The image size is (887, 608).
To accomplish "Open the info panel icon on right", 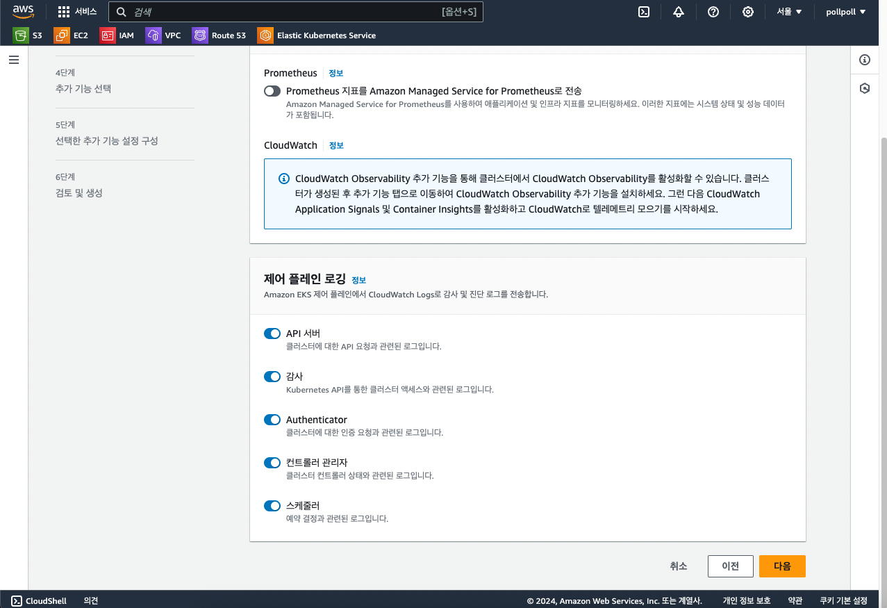I will 865,60.
